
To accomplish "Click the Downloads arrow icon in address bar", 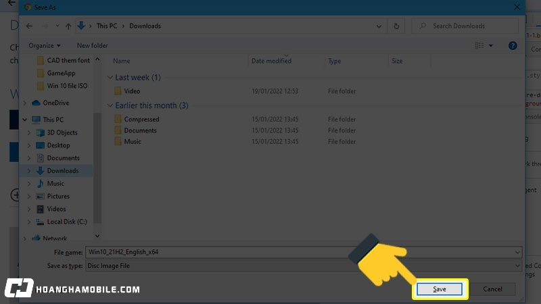I will pos(81,26).
